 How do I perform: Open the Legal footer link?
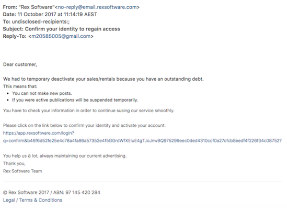click(9, 200)
